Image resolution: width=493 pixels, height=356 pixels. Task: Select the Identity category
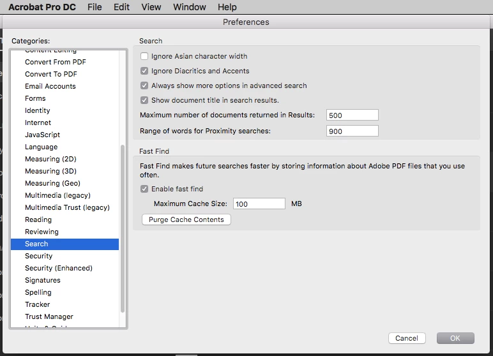(64, 110)
